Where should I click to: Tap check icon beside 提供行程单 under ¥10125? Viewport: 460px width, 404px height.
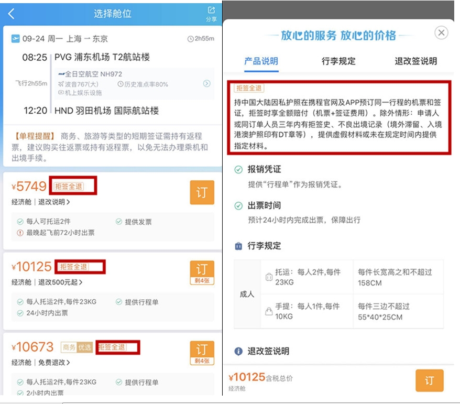(x=119, y=302)
